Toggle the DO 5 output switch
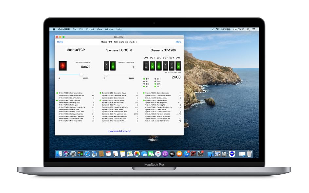 point(178,66)
